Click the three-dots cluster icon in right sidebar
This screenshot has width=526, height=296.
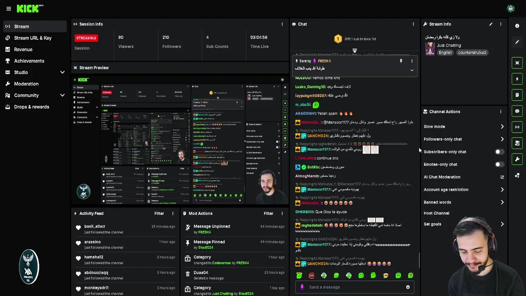[x=517, y=175]
